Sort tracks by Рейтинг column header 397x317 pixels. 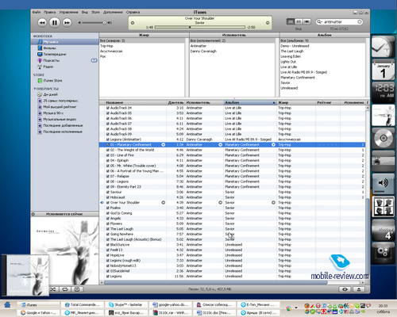click(328, 102)
